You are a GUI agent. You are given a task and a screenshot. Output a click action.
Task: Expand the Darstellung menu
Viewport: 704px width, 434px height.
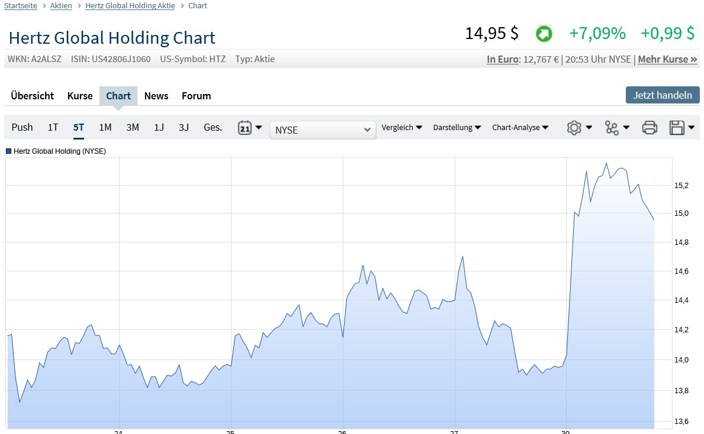457,127
